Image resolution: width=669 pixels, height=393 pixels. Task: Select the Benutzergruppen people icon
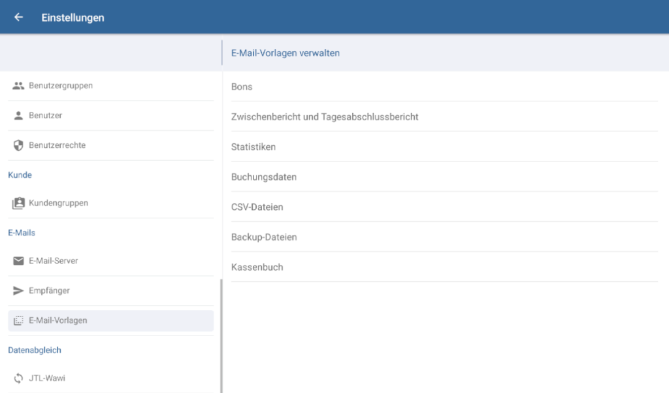tap(19, 85)
